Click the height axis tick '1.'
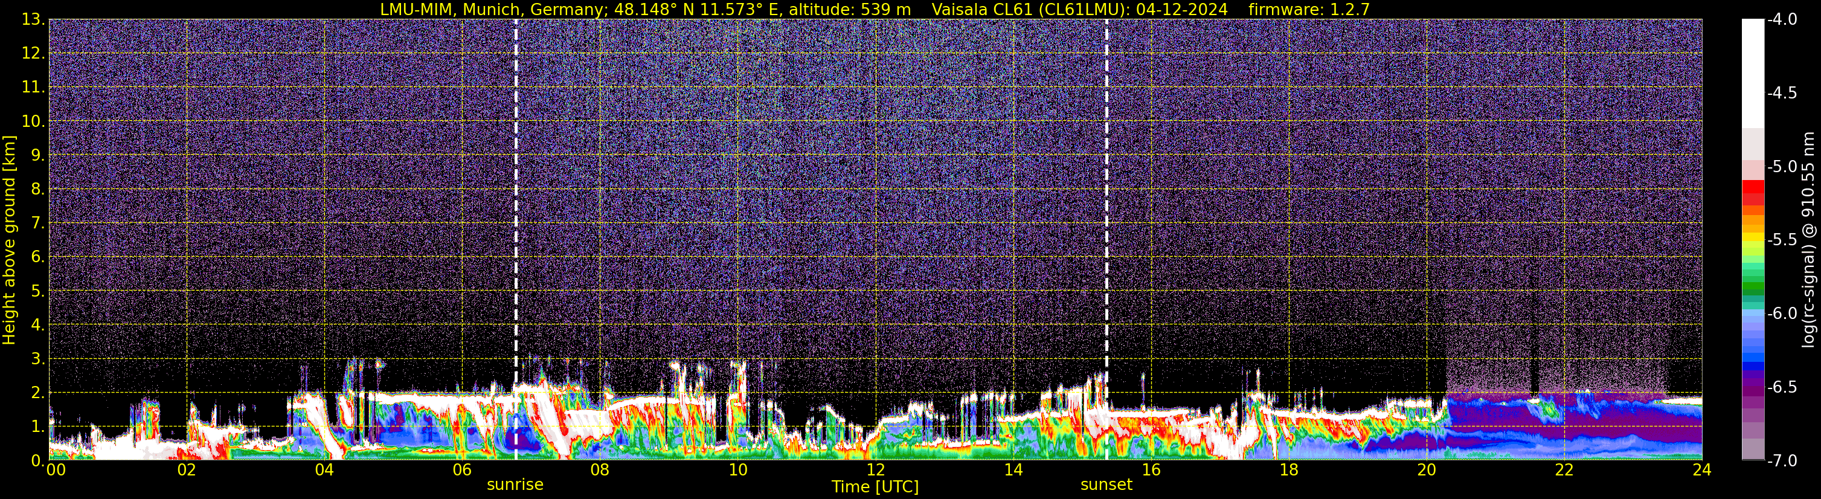This screenshot has height=499, width=1821. tap(37, 427)
